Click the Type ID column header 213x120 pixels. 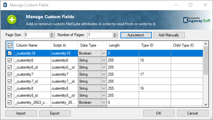point(155,45)
